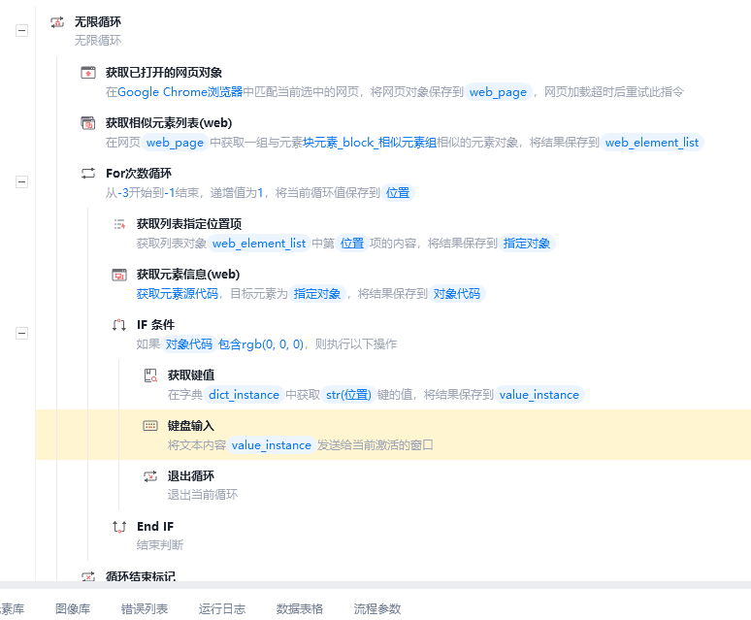The width and height of the screenshot is (751, 620).
Task: Click the 结束判断 description text
Action: tap(160, 545)
